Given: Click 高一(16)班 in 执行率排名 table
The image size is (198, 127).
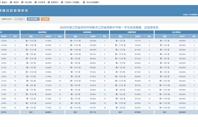Looking at the screenshot, I should click(x=164, y=108).
